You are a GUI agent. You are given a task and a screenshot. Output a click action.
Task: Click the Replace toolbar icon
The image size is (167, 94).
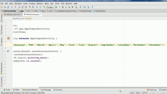(33, 7)
